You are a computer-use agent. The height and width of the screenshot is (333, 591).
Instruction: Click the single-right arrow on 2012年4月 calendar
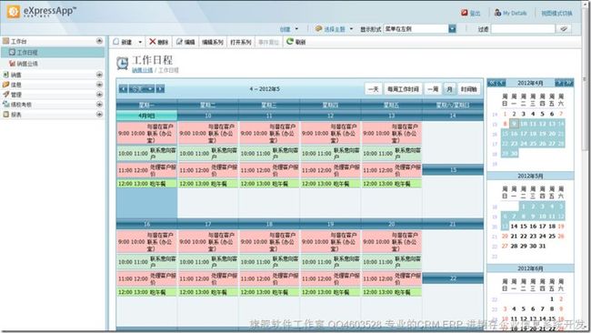pos(559,83)
